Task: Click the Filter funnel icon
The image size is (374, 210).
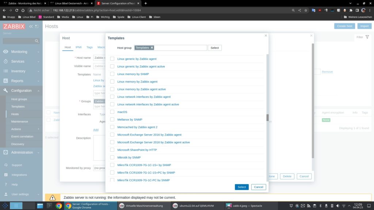Action: [367, 37]
